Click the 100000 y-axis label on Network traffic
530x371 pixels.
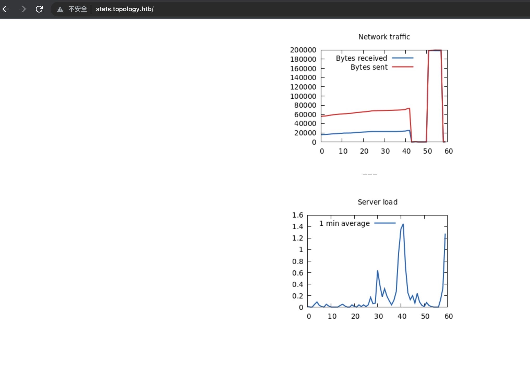(303, 96)
